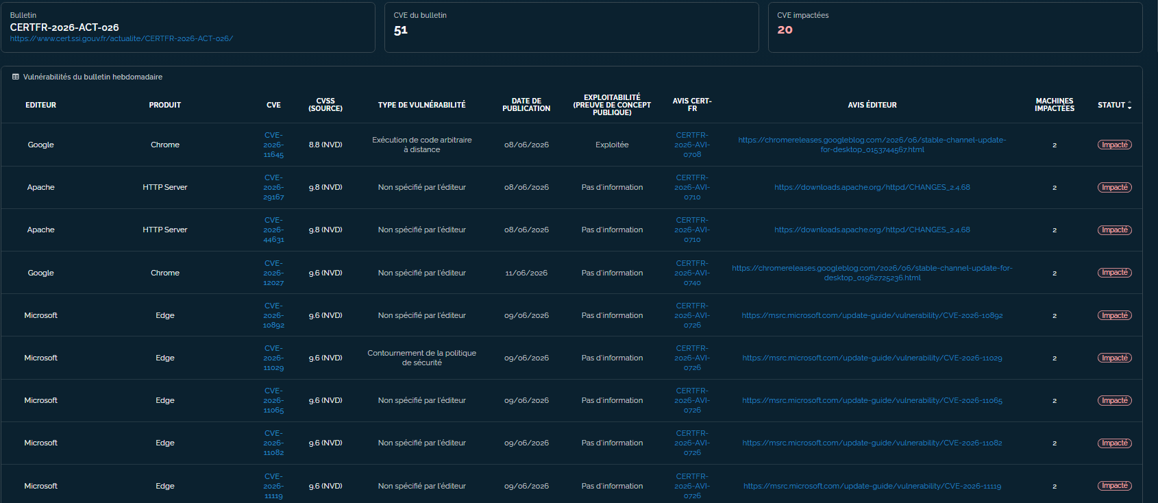
Task: Open the msrc.microsoft.com update-guide link for CVE-2026-10892
Action: (872, 315)
